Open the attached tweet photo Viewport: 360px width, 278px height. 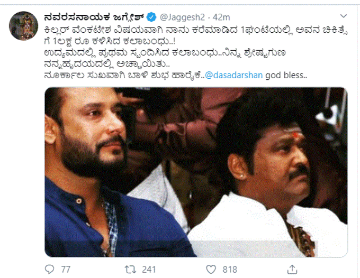196,172
